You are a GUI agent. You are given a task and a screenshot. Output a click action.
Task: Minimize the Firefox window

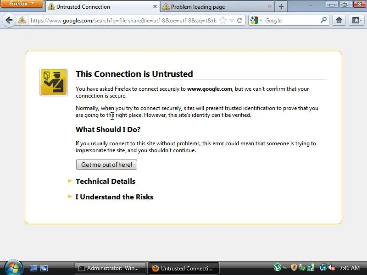click(x=332, y=4)
